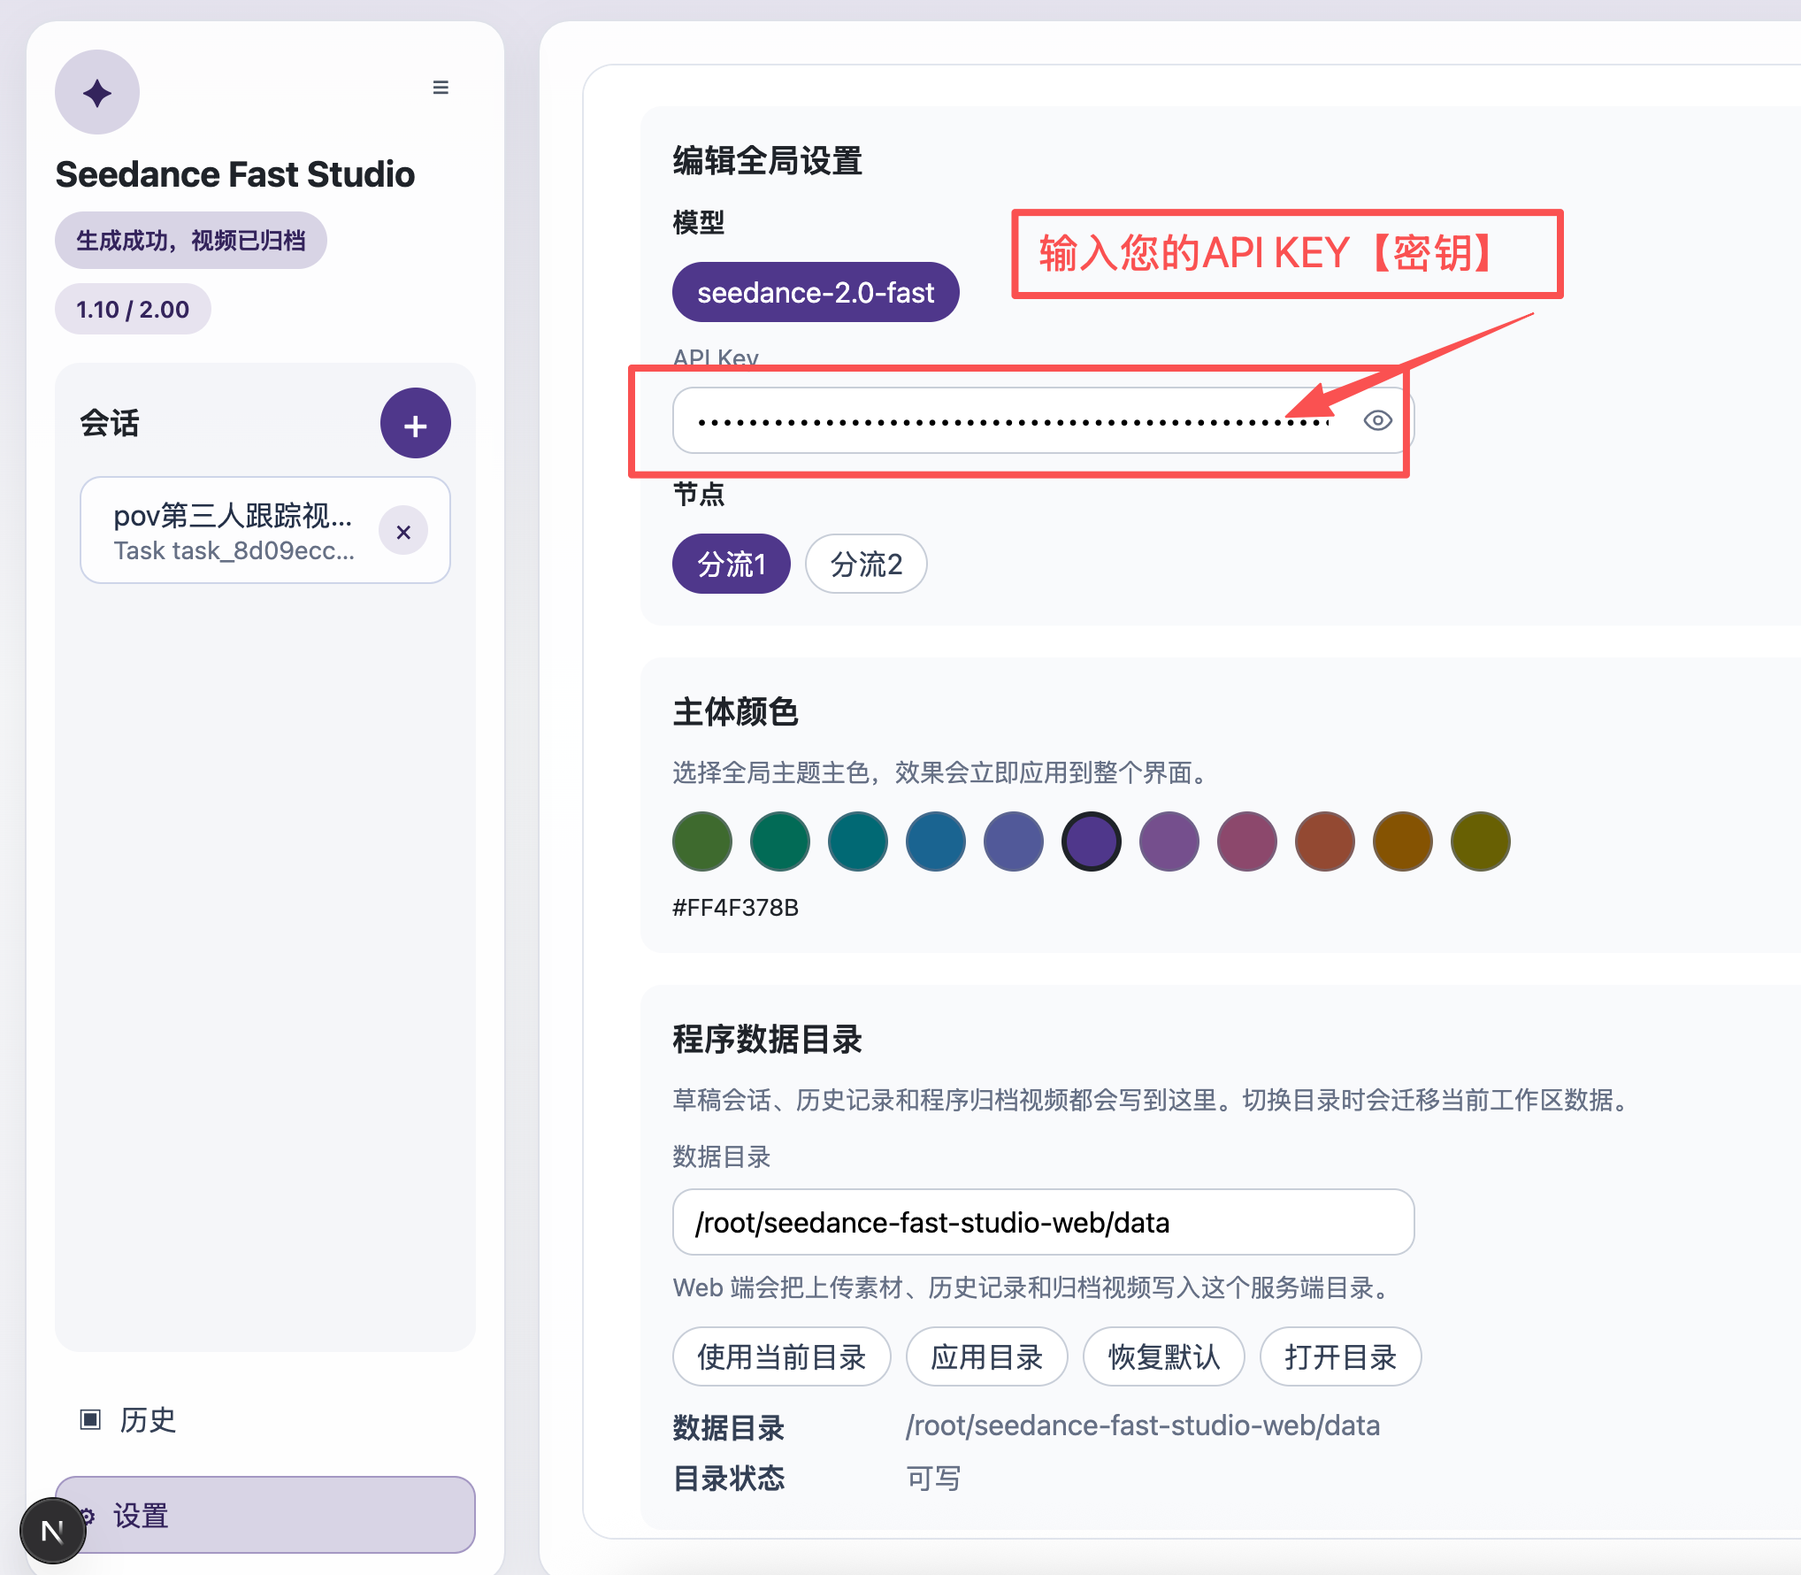Click the 程序数据目录 heading
Image resolution: width=1801 pixels, height=1575 pixels.
(767, 1039)
